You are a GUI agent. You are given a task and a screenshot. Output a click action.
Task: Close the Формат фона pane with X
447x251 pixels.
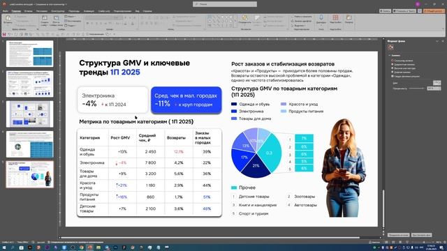443,41
